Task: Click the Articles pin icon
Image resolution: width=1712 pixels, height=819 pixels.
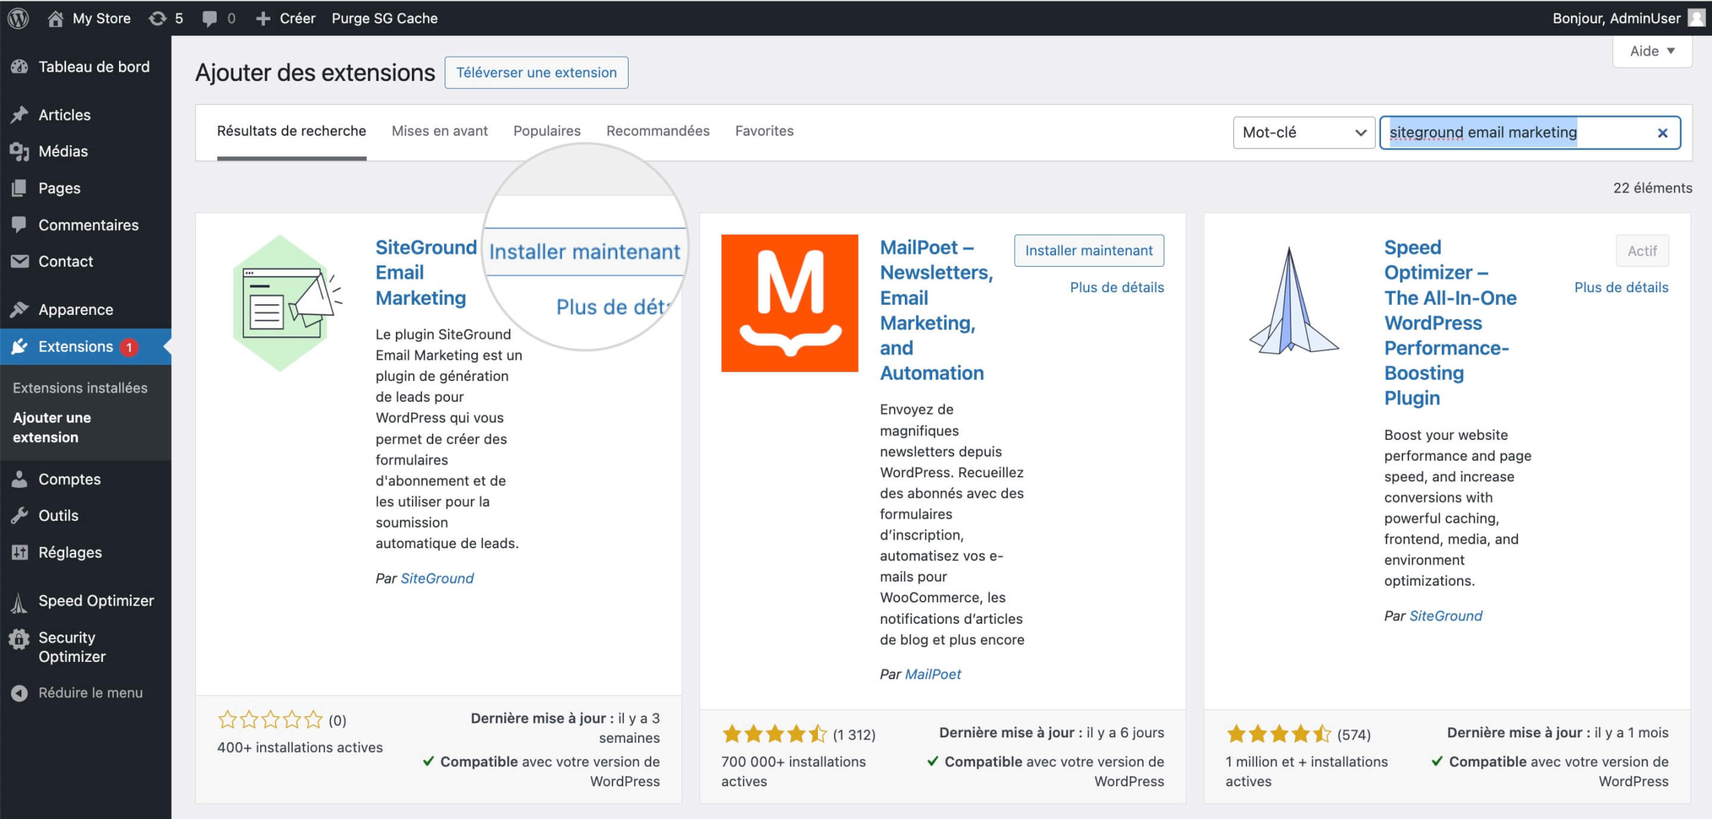Action: pos(19,115)
